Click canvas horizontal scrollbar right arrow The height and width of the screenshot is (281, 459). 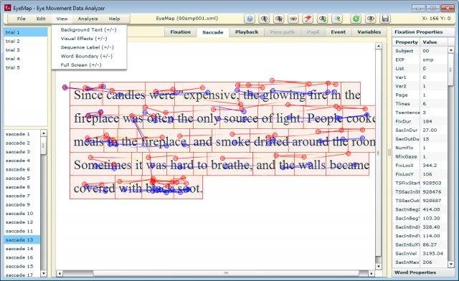click(372, 273)
